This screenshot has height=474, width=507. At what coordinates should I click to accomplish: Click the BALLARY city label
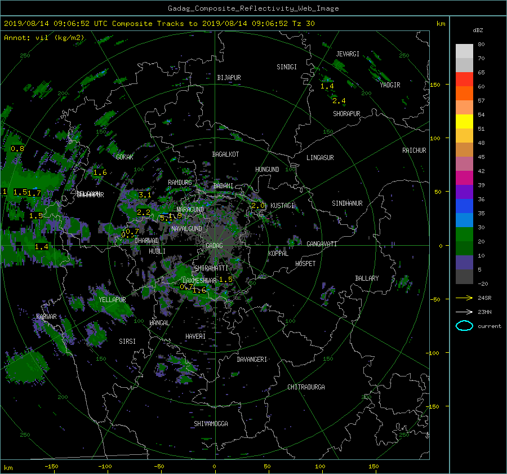tap(367, 278)
